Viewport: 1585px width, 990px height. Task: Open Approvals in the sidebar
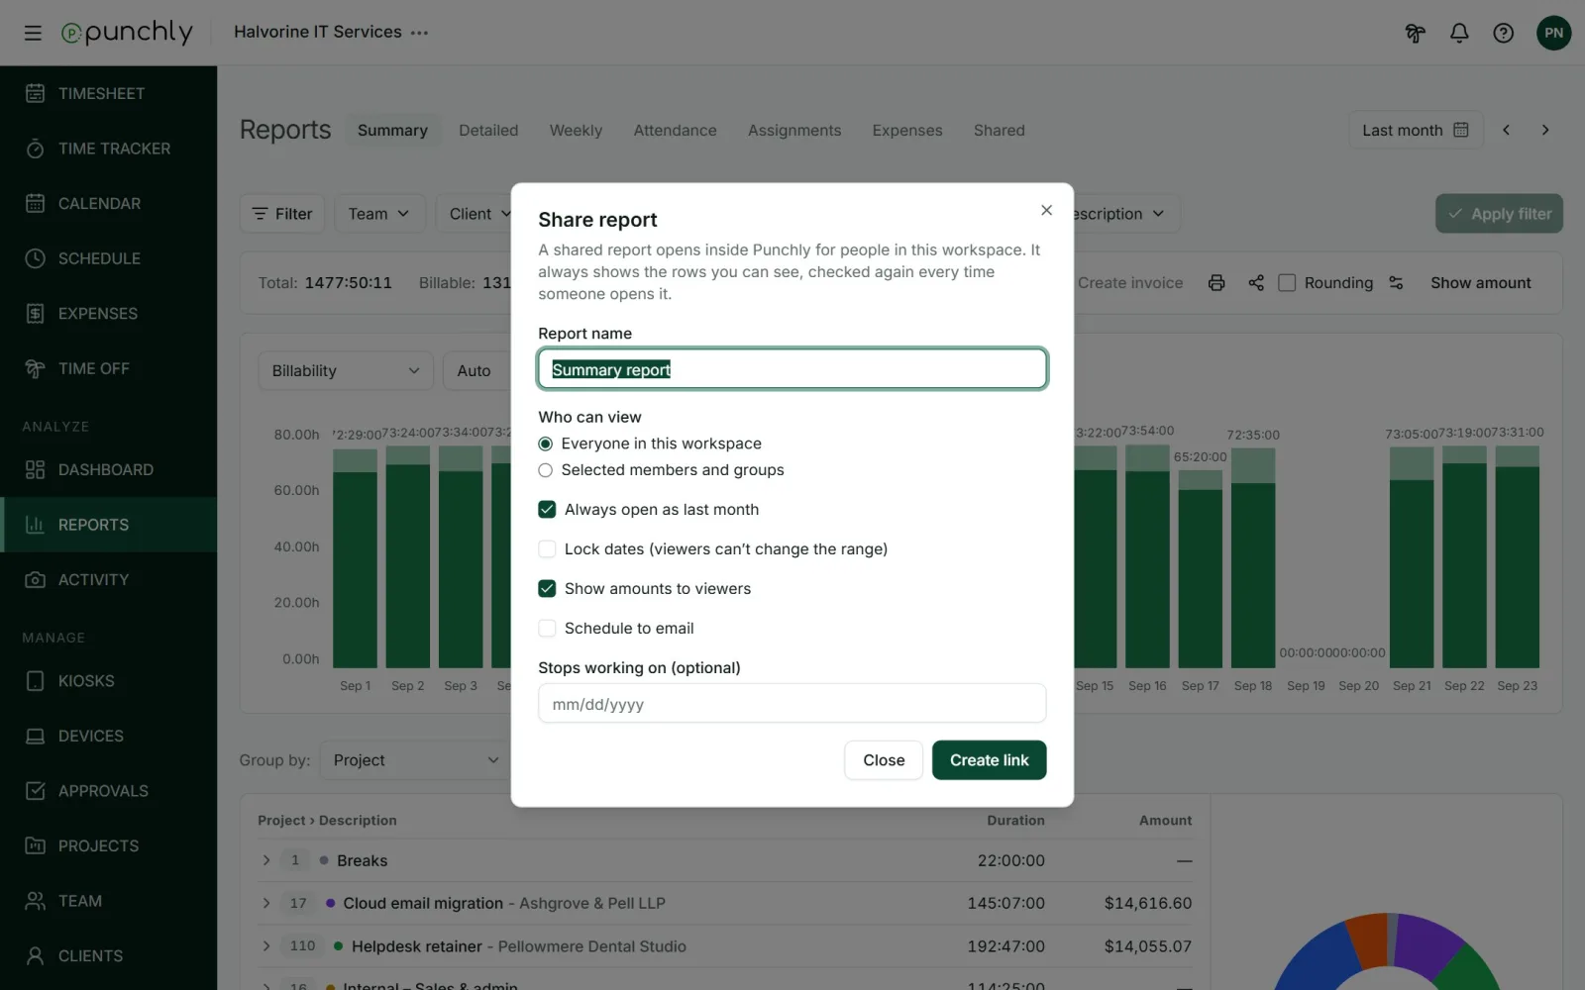point(109,791)
